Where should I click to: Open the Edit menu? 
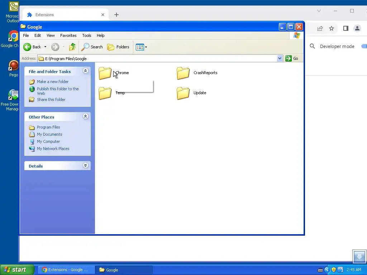[x=38, y=35]
